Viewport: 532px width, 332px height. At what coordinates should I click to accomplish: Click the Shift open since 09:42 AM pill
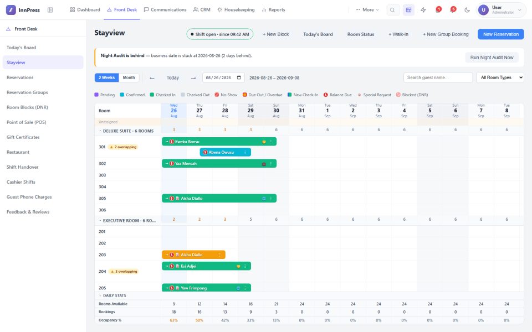tap(220, 34)
